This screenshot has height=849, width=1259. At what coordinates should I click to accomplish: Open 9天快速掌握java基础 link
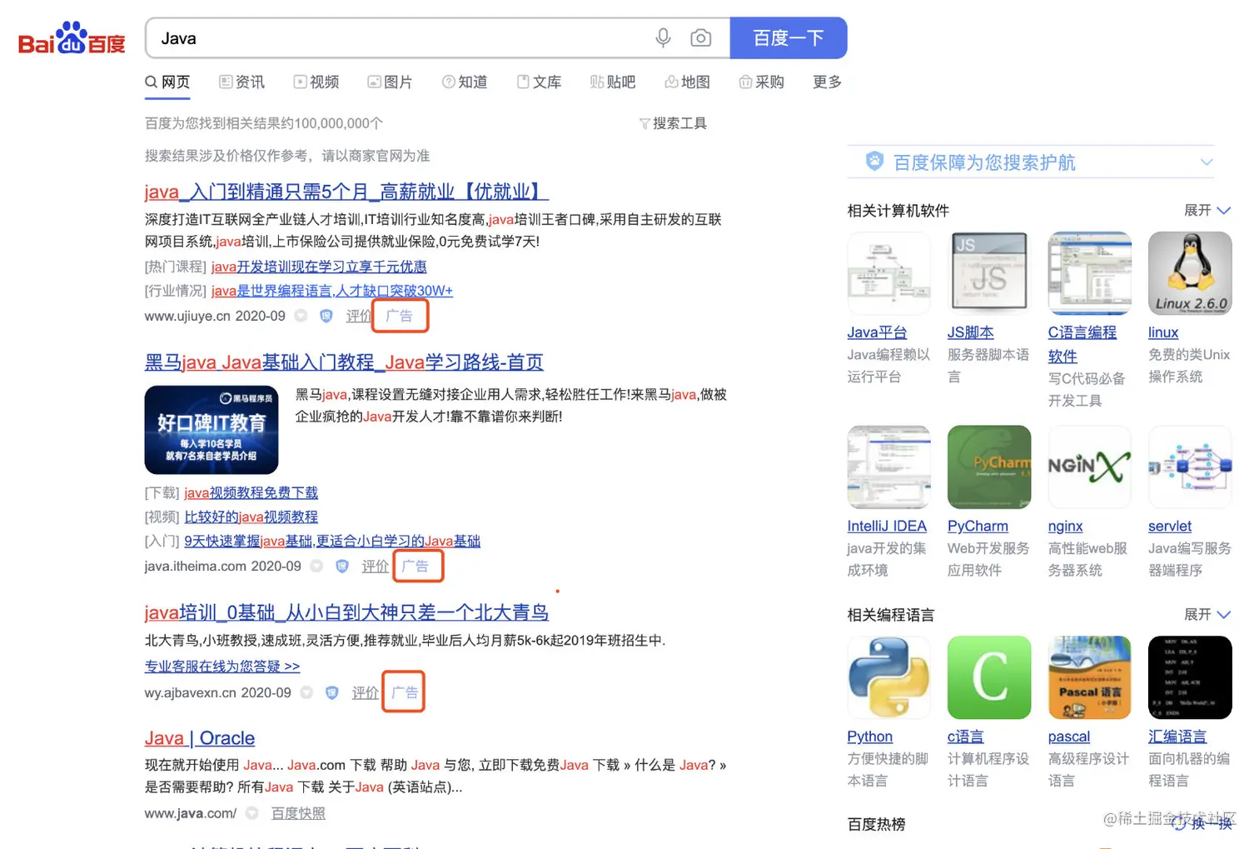[332, 541]
